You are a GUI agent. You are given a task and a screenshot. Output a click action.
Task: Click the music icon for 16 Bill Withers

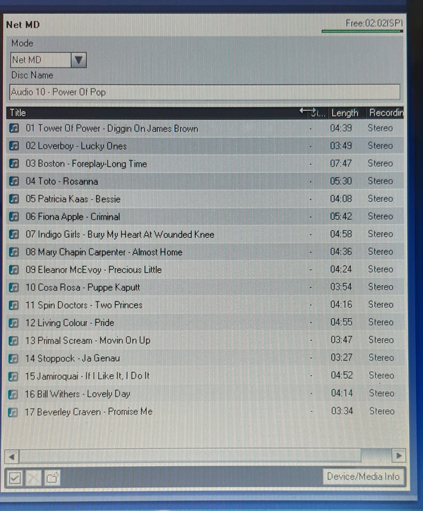pyautogui.click(x=13, y=394)
